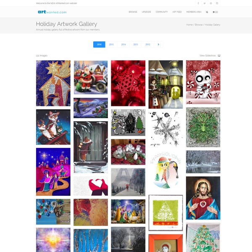This screenshot has width=252, height=252.
Task: Select the 2015 gallery year tab
Action: (x=111, y=45)
